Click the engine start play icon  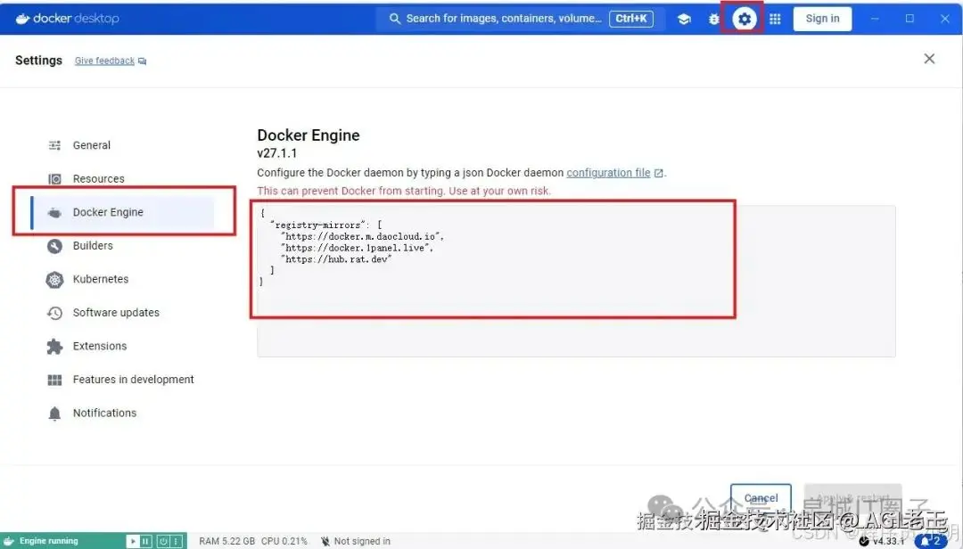(132, 541)
